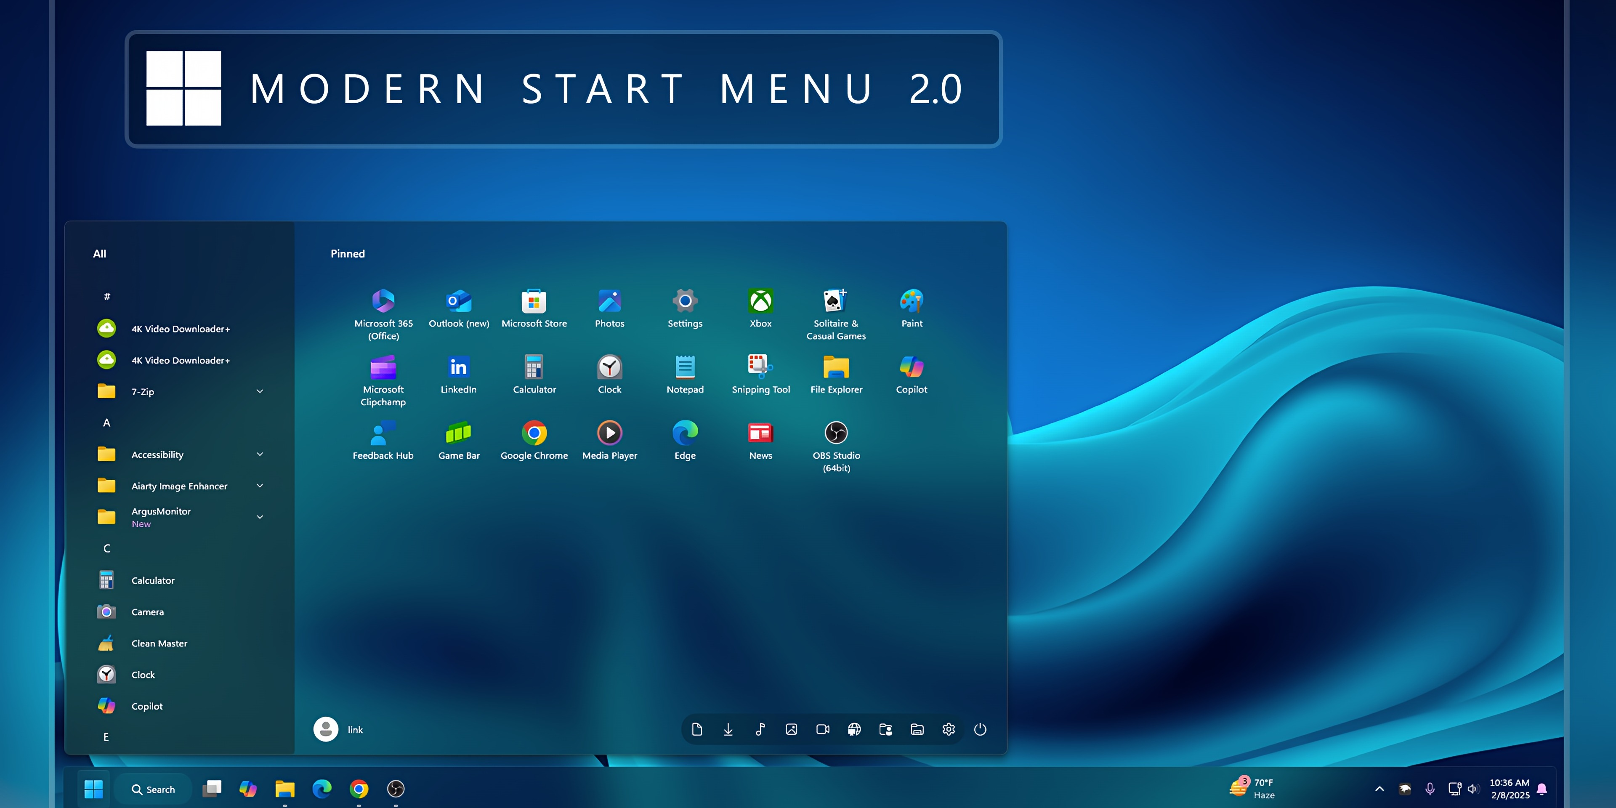
Task: Open Snipping Tool
Action: coord(760,375)
